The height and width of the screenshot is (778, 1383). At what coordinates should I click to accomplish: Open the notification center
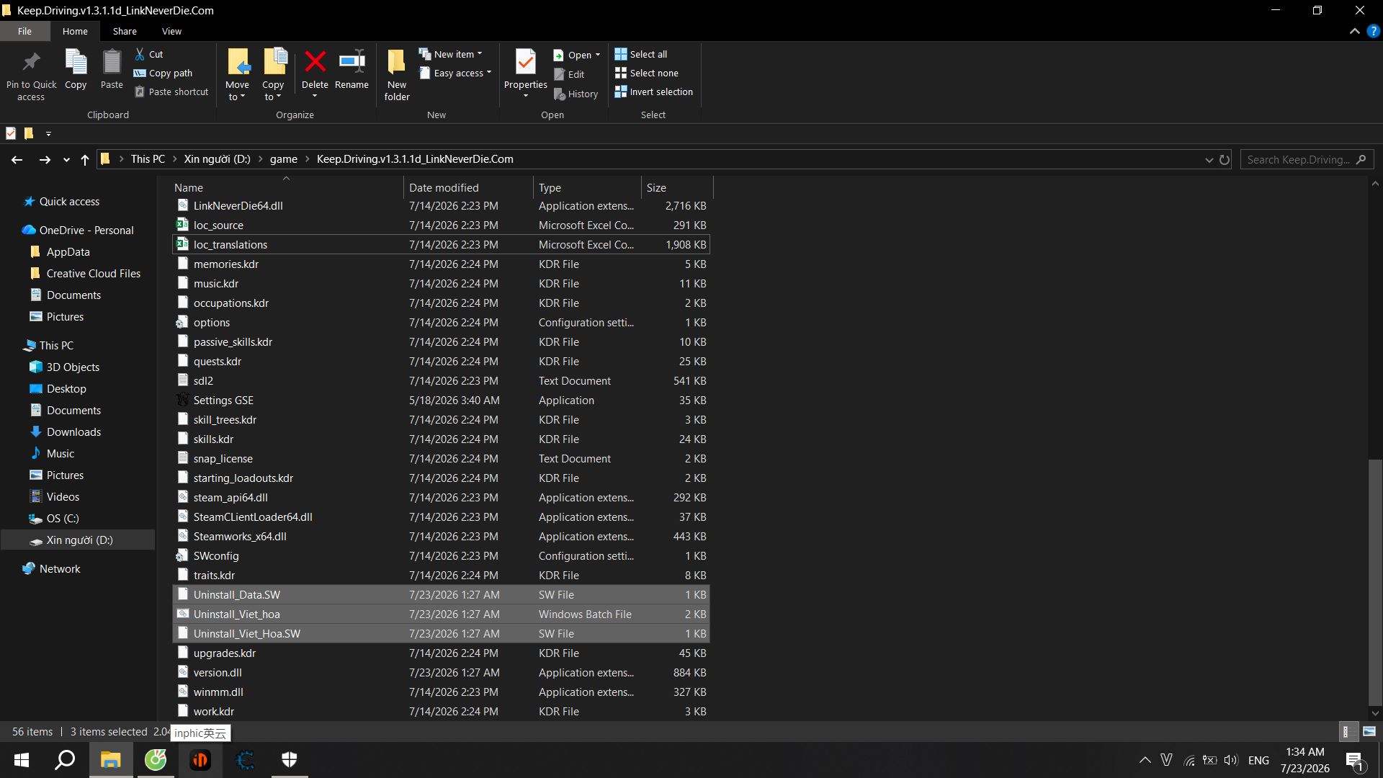click(1355, 760)
